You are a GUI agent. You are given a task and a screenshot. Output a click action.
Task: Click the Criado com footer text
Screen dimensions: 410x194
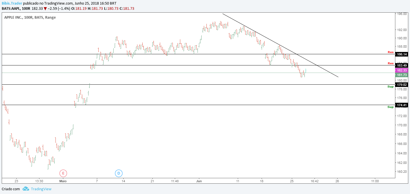tap(11, 189)
